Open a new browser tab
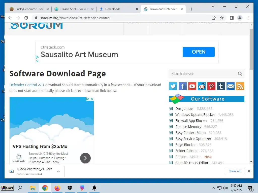258x193 pixels. 191,9
